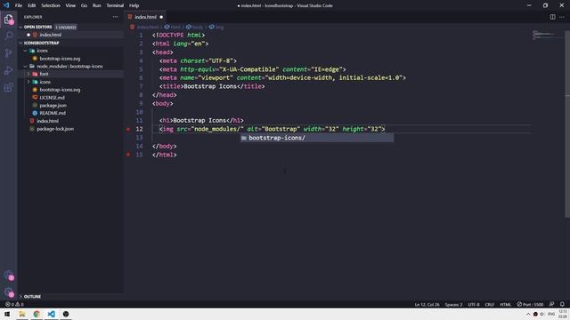Collapse the Open Editors section
This screenshot has height=320, width=570.
point(71,27)
